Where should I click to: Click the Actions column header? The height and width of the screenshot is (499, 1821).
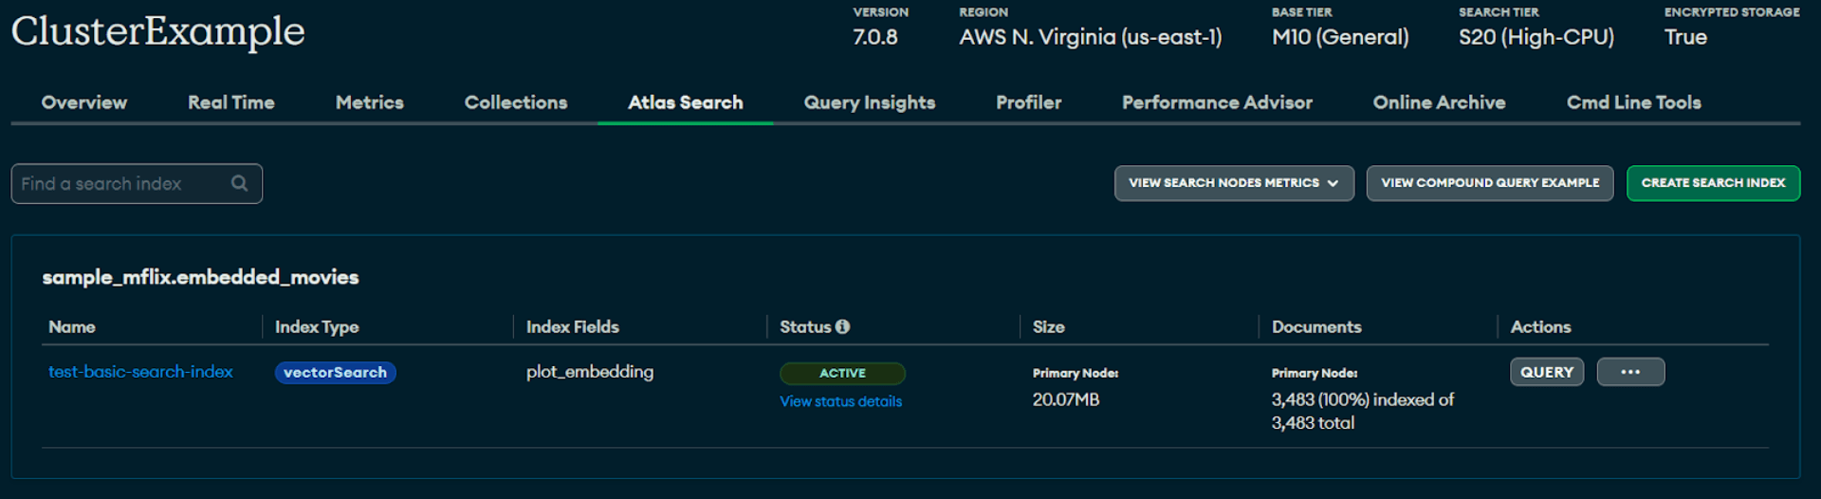pyautogui.click(x=1541, y=326)
